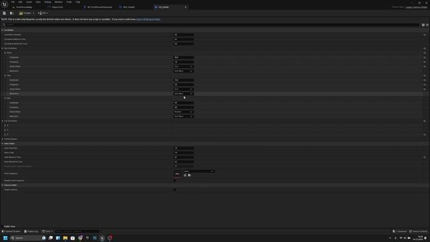The height and width of the screenshot is (242, 430).
Task: Click Anim Sequence None thumbnail
Action: pos(177,174)
